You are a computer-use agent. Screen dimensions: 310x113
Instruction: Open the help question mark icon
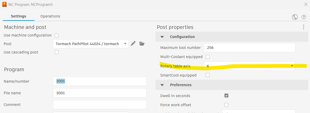(x=304, y=17)
